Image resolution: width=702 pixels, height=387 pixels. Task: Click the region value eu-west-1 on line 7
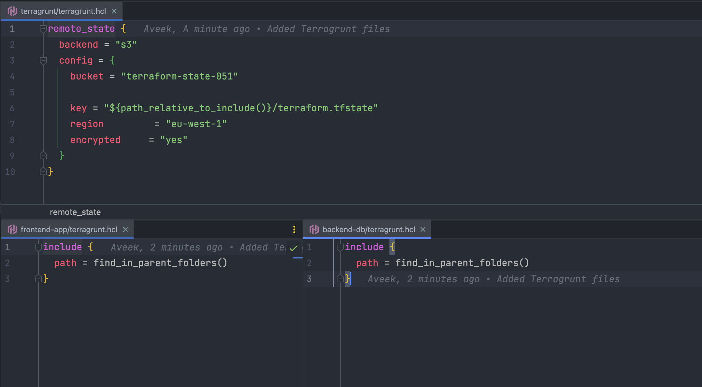click(x=187, y=124)
